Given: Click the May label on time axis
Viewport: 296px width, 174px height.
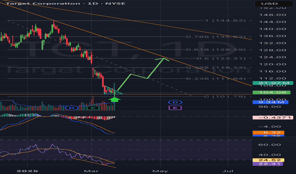Looking at the screenshot, I should [160, 171].
